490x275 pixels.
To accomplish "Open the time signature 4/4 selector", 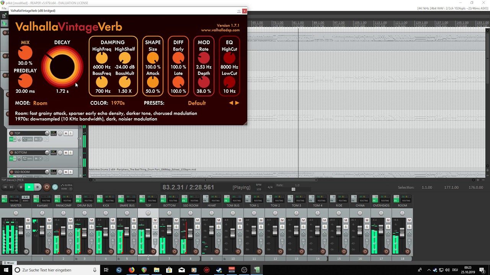I will click(x=270, y=187).
